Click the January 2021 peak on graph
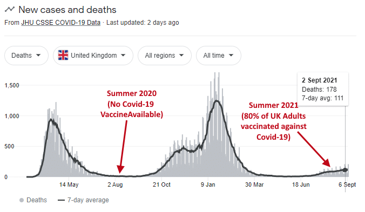The height and width of the screenshot is (212, 365). pos(217,101)
